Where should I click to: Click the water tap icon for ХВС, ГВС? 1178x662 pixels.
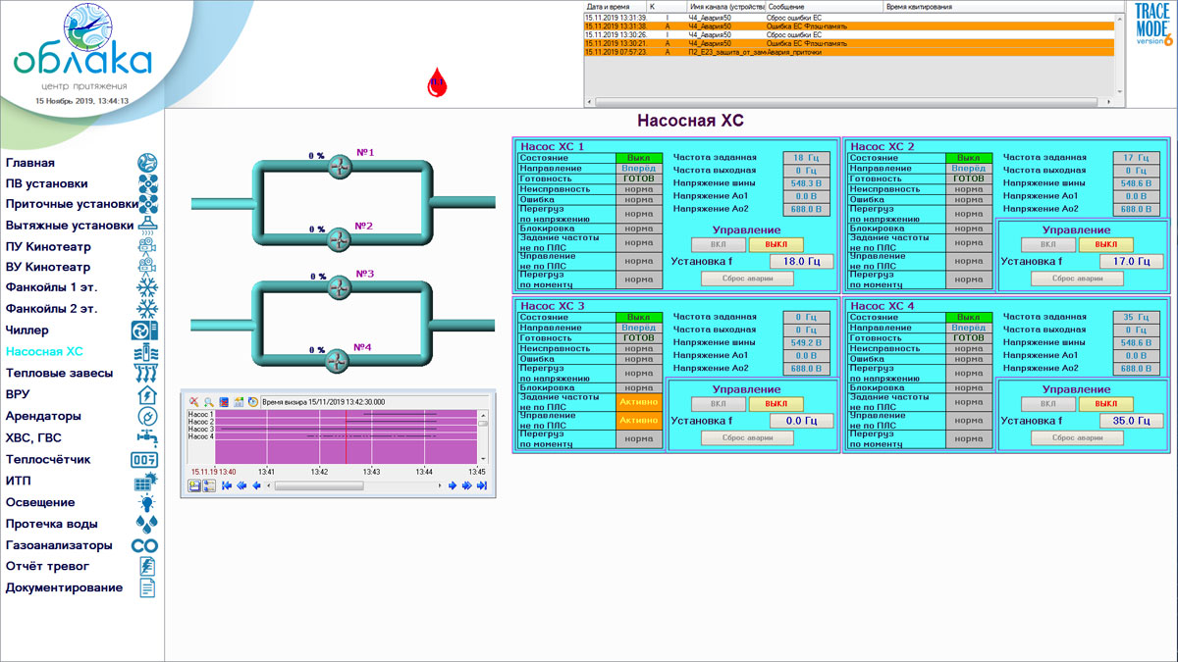point(146,437)
